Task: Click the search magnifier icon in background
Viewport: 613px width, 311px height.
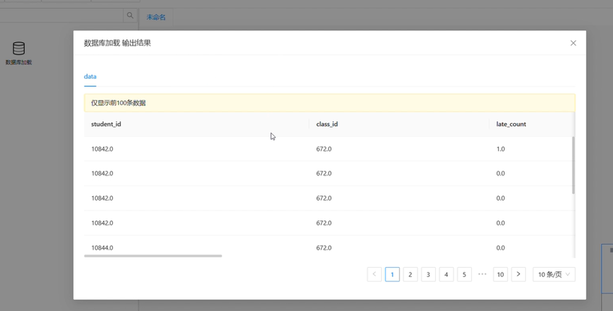Action: [x=130, y=16]
